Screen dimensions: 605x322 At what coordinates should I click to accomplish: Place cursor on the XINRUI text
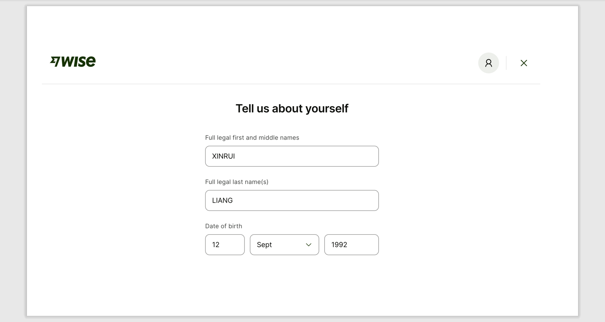223,156
